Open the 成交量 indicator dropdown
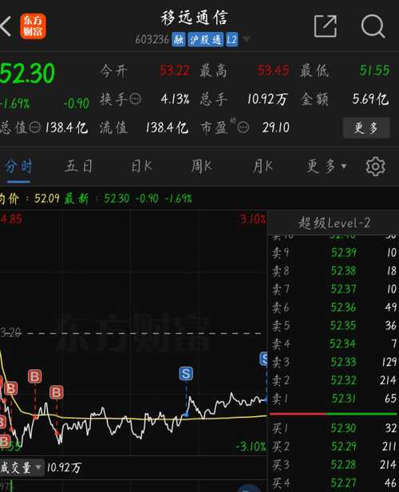The image size is (399, 492). point(22,468)
